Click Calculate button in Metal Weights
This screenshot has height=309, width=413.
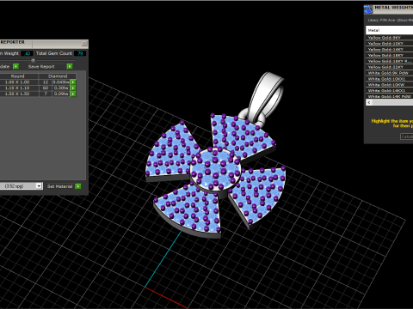click(x=407, y=136)
